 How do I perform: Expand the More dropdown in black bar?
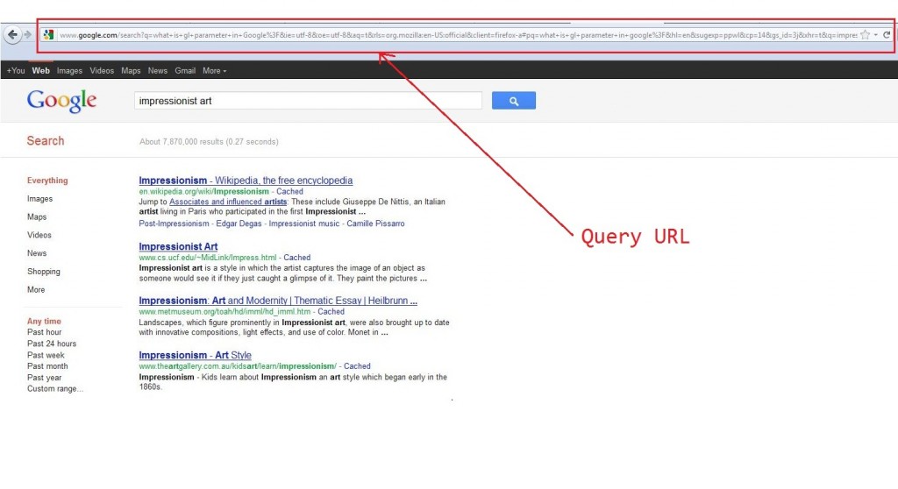pos(214,70)
